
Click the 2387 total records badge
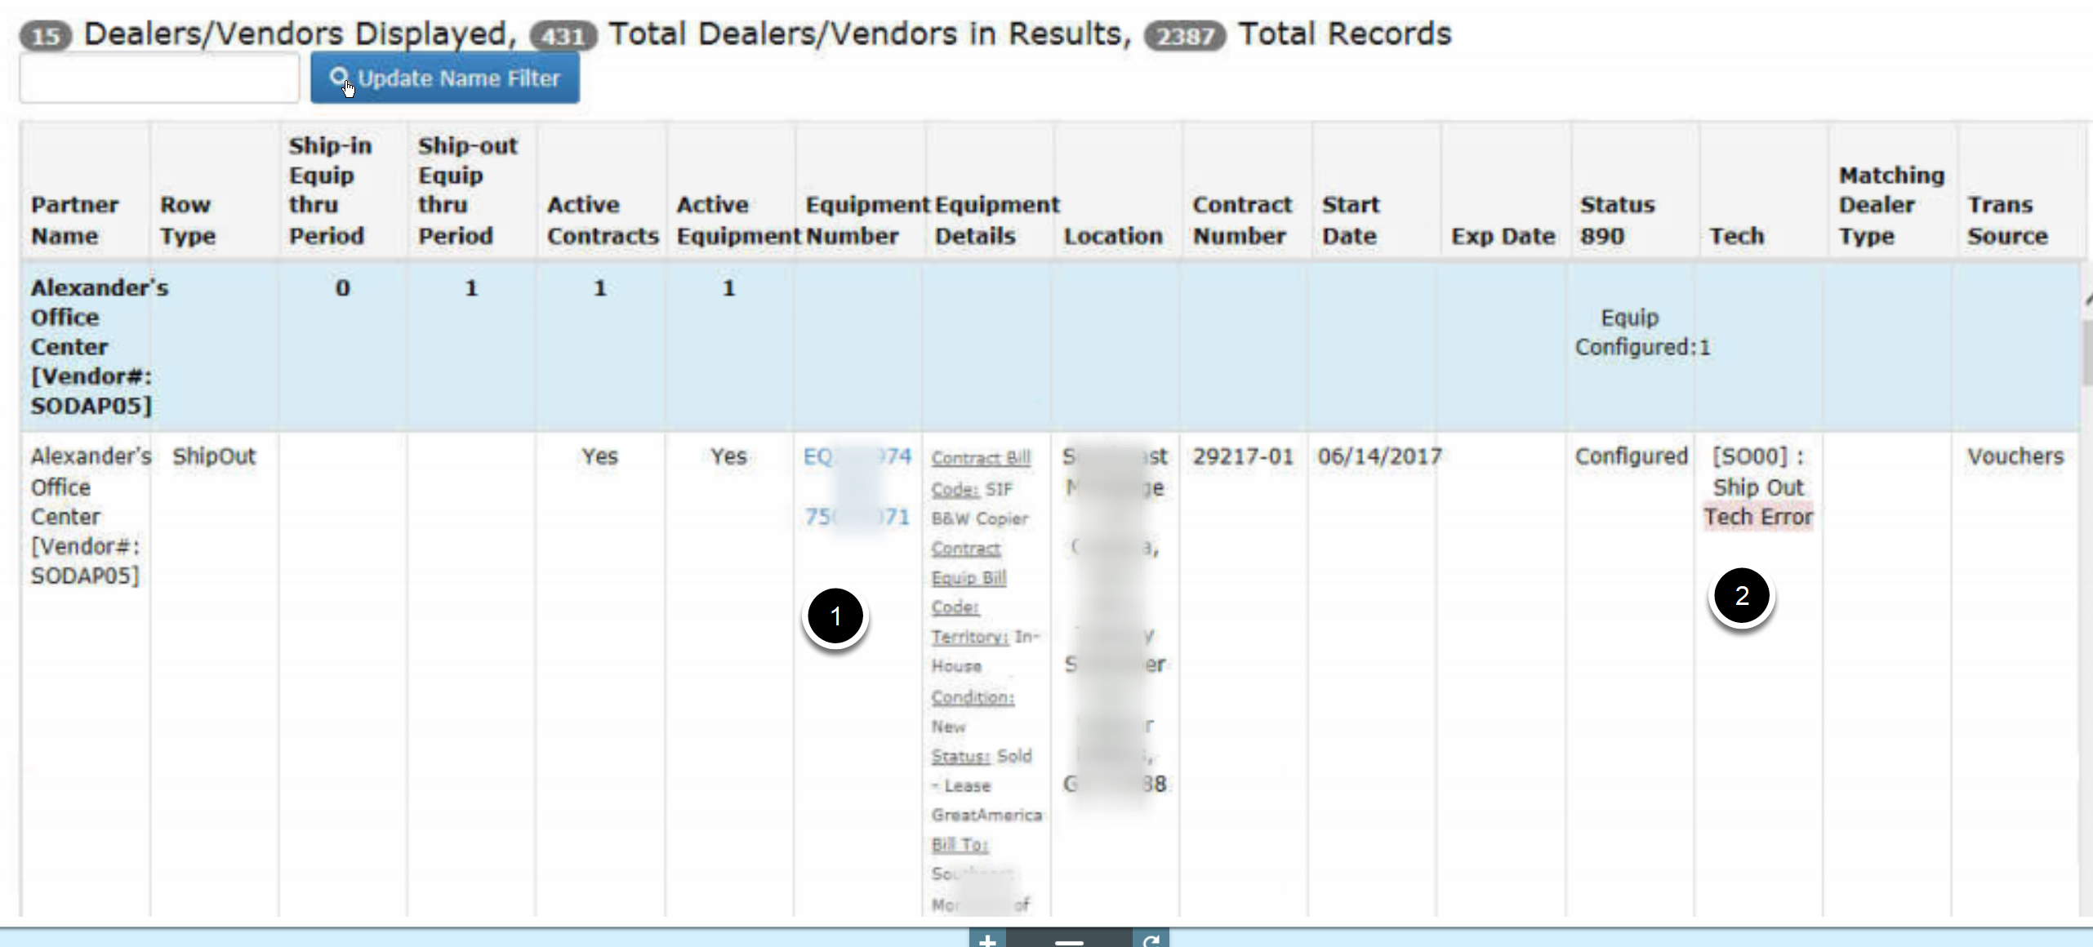point(1185,36)
